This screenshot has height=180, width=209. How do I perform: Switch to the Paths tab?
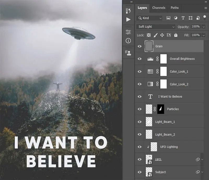[175, 8]
